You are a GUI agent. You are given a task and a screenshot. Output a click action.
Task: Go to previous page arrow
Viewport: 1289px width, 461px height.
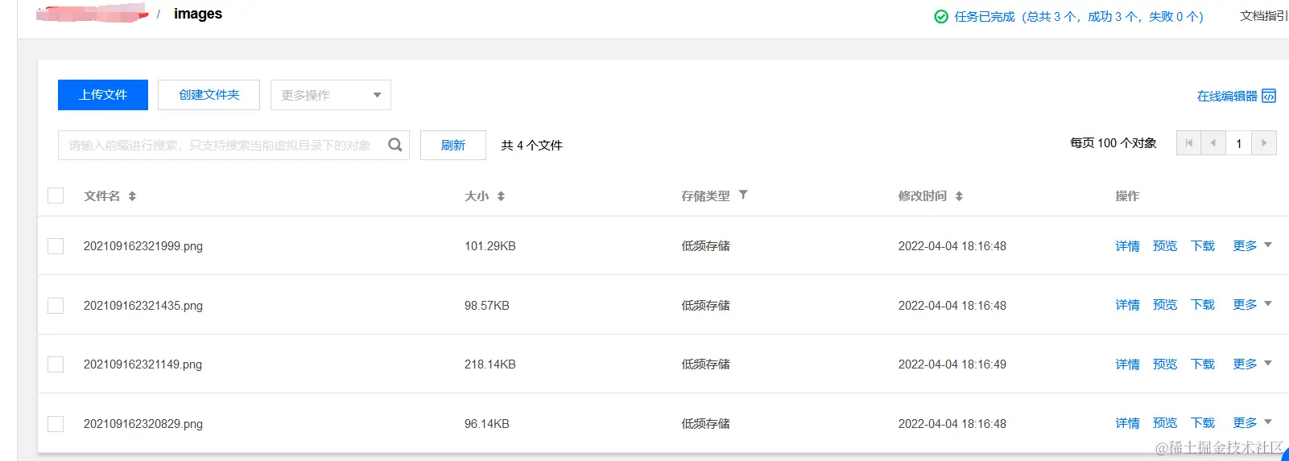coord(1213,143)
